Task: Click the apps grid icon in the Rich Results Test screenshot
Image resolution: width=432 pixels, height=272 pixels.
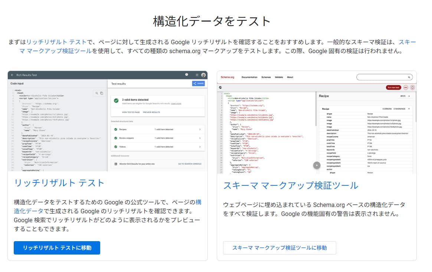Action: pos(197,75)
